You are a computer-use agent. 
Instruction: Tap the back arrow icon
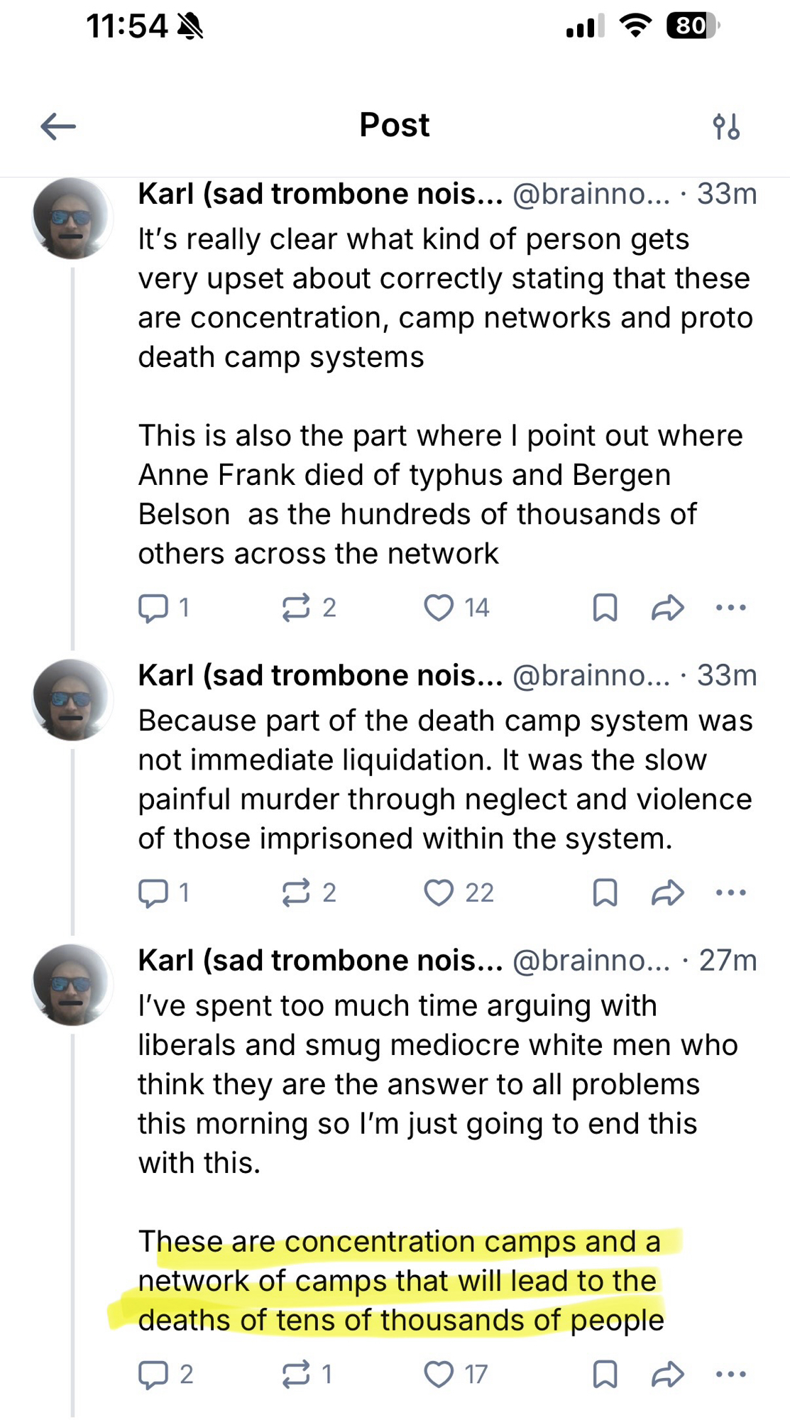58,127
